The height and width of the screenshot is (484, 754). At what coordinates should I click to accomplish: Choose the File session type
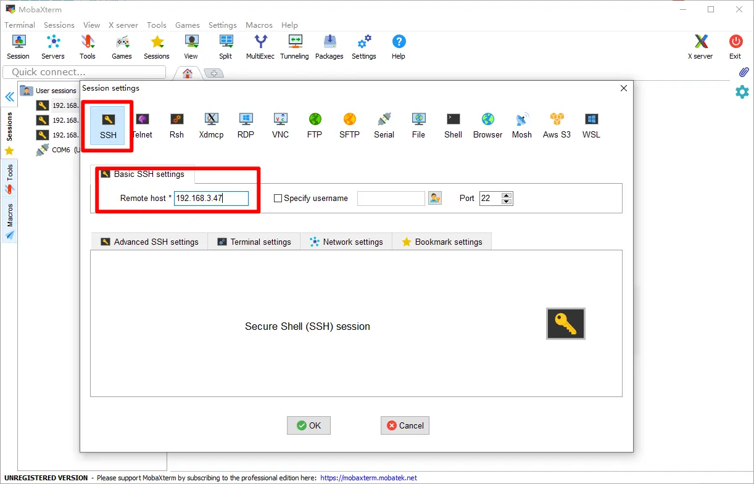418,126
